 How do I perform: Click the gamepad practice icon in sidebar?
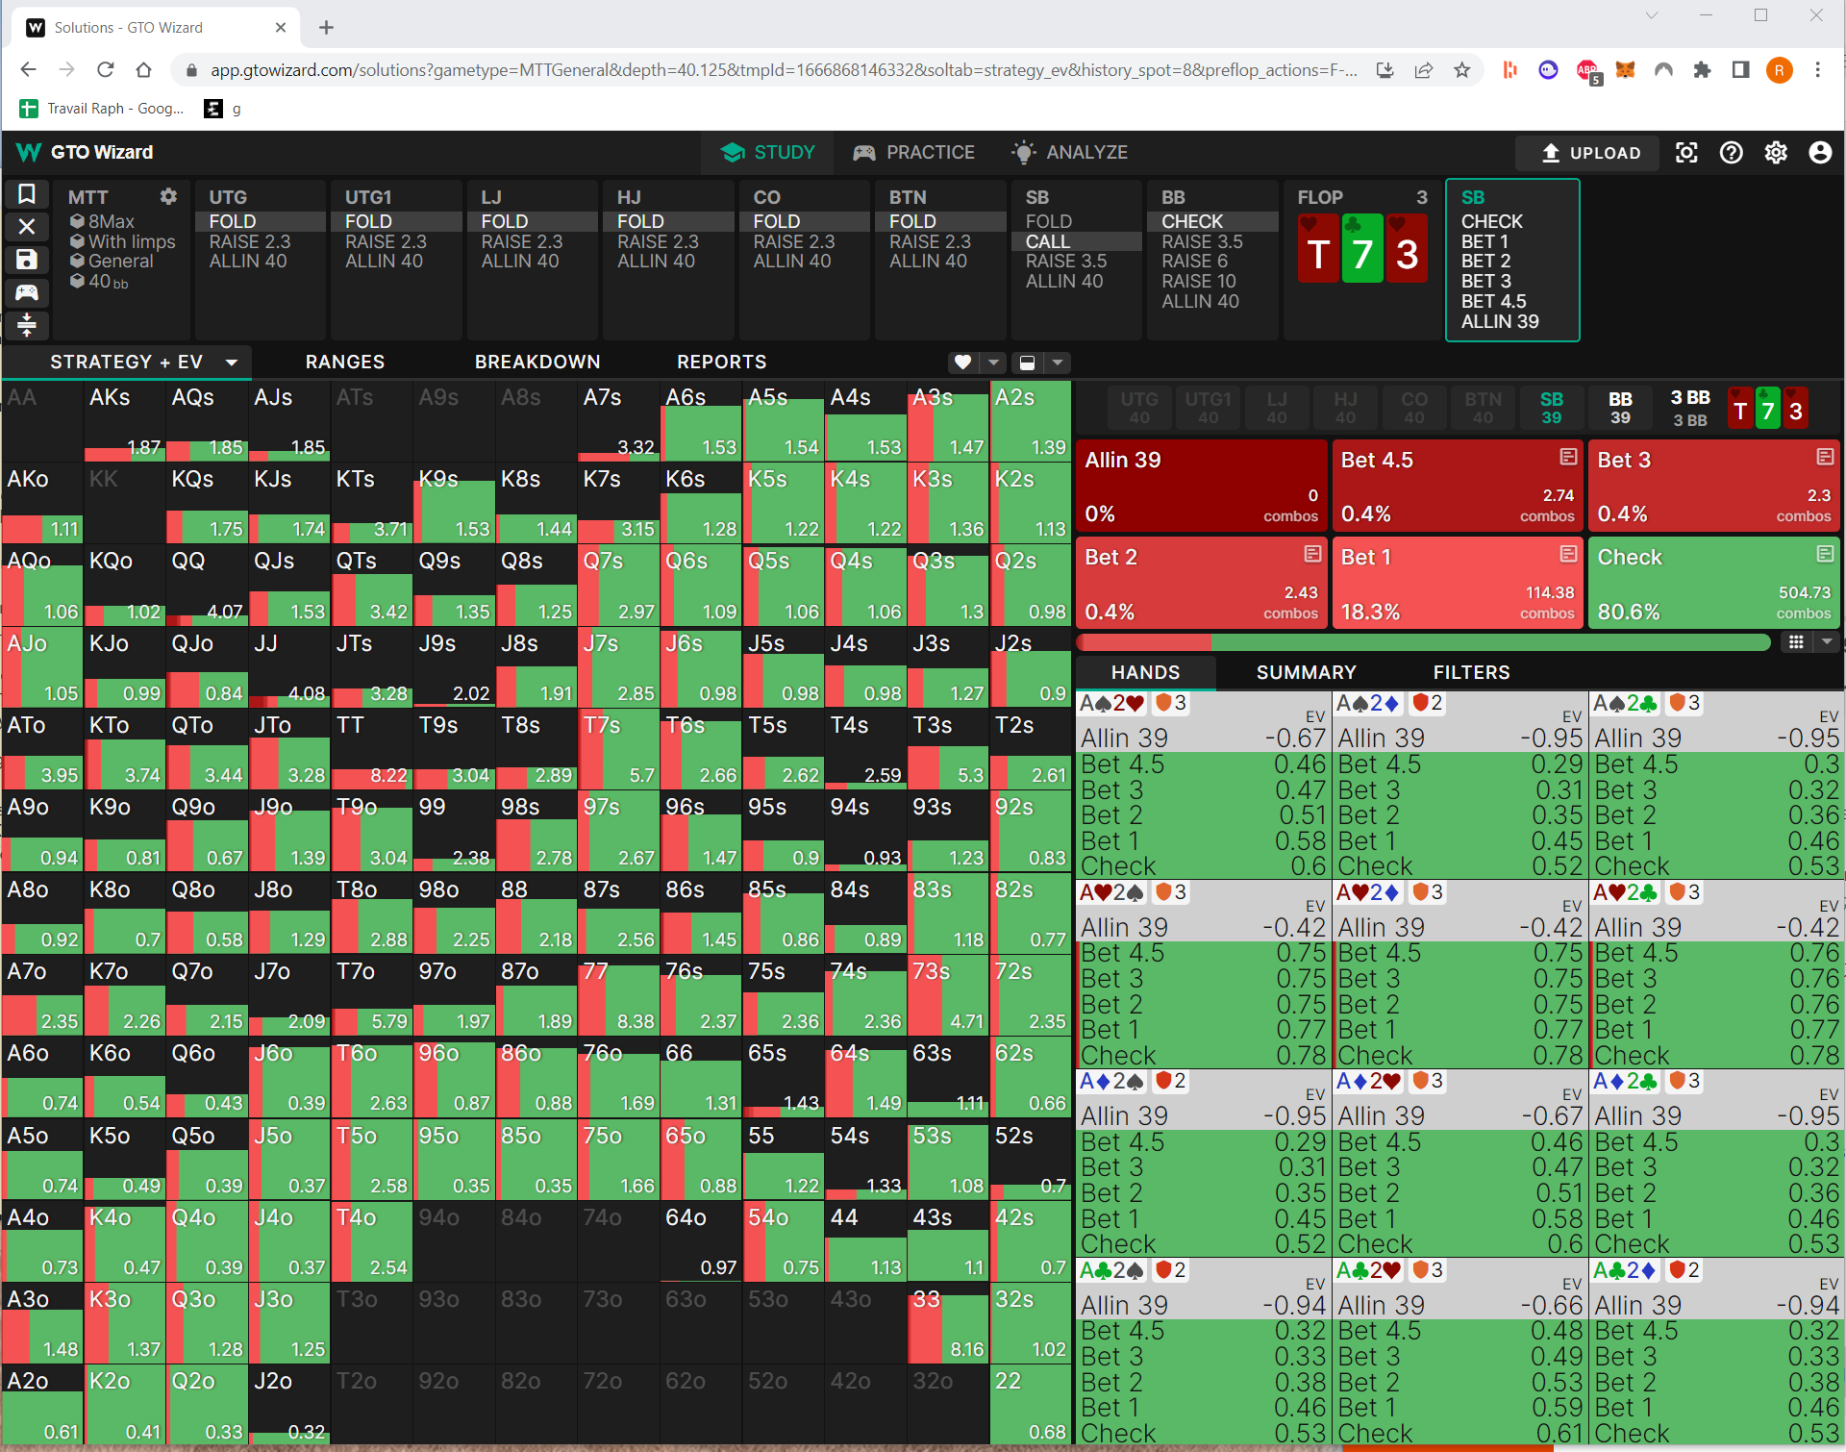27,292
